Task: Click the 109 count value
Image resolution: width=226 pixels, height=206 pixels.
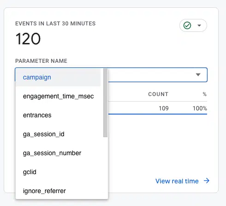Action: [x=164, y=109]
